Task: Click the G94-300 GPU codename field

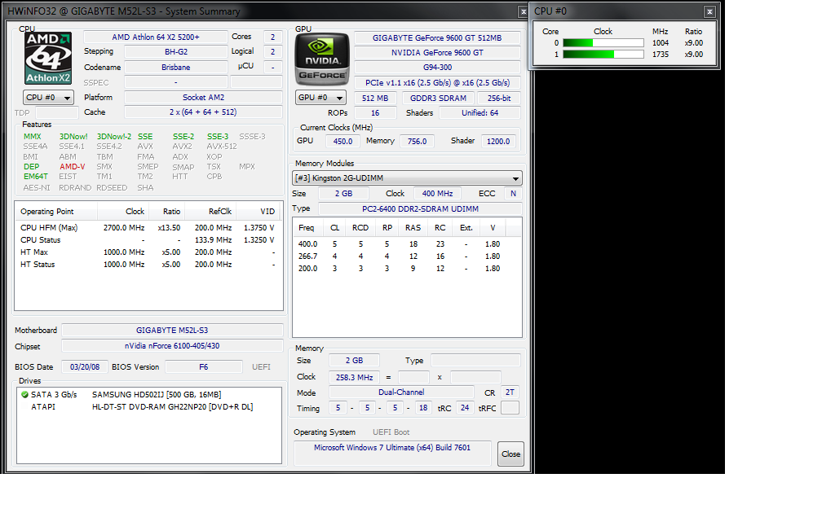Action: coord(437,68)
